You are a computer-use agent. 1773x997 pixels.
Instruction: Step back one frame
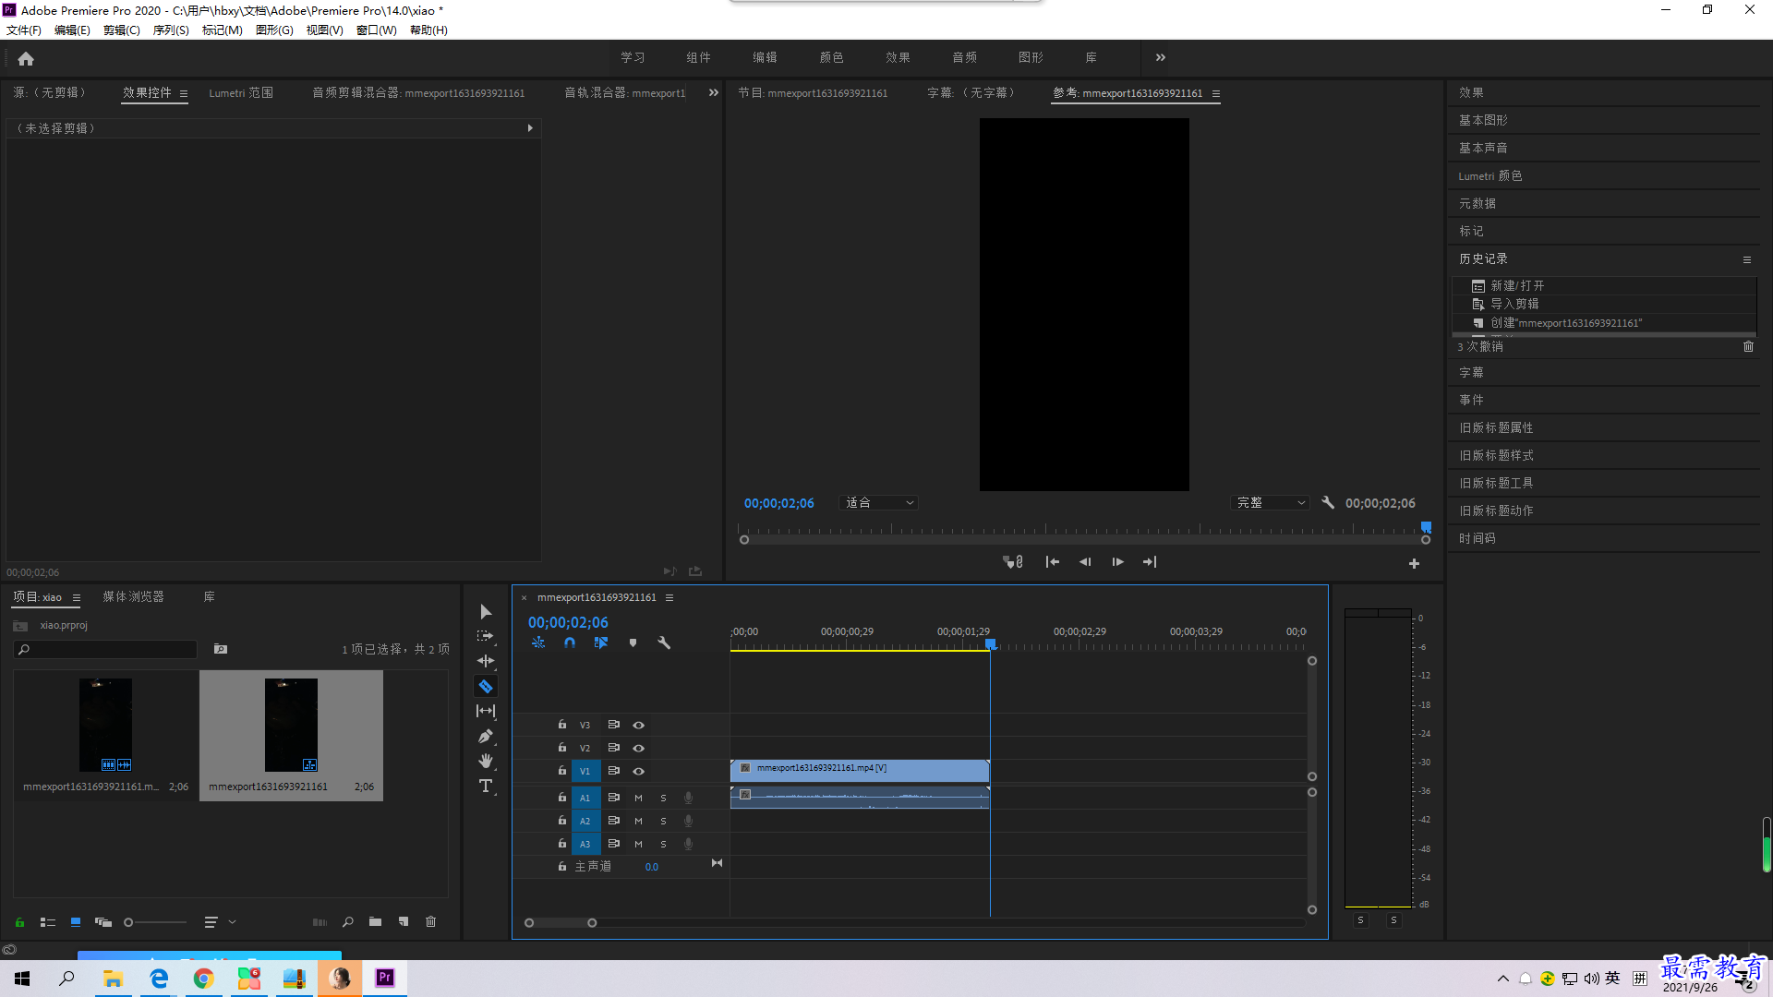pyautogui.click(x=1085, y=561)
